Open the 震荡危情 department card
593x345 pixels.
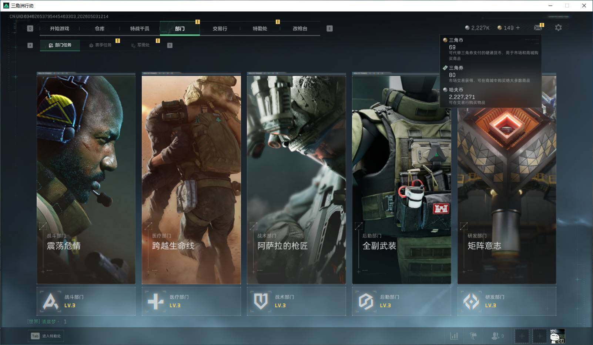[86, 178]
